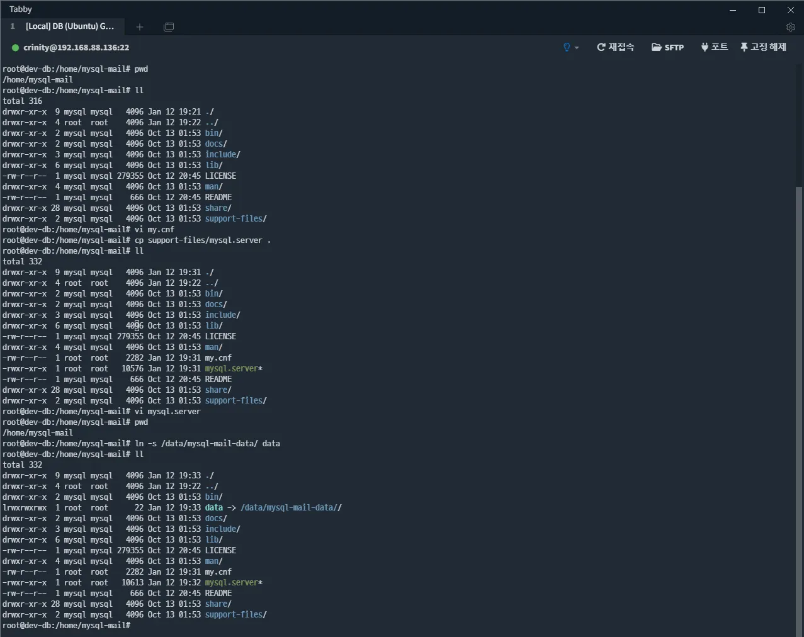Maximize the Tabby window

pos(762,10)
